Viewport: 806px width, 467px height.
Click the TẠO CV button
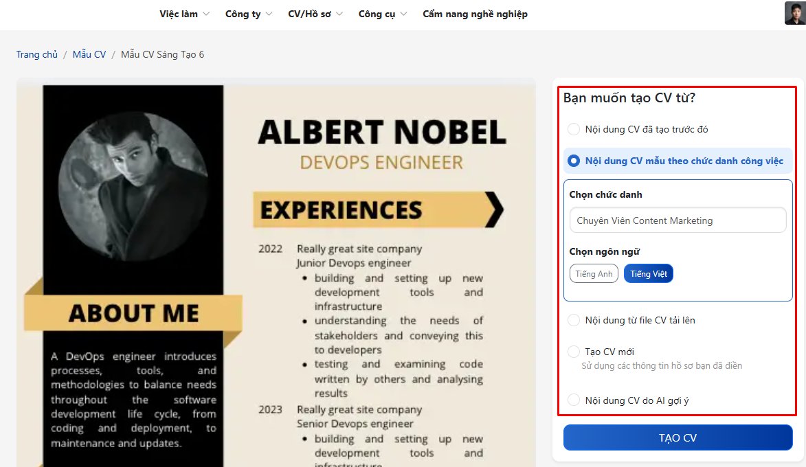[678, 437]
